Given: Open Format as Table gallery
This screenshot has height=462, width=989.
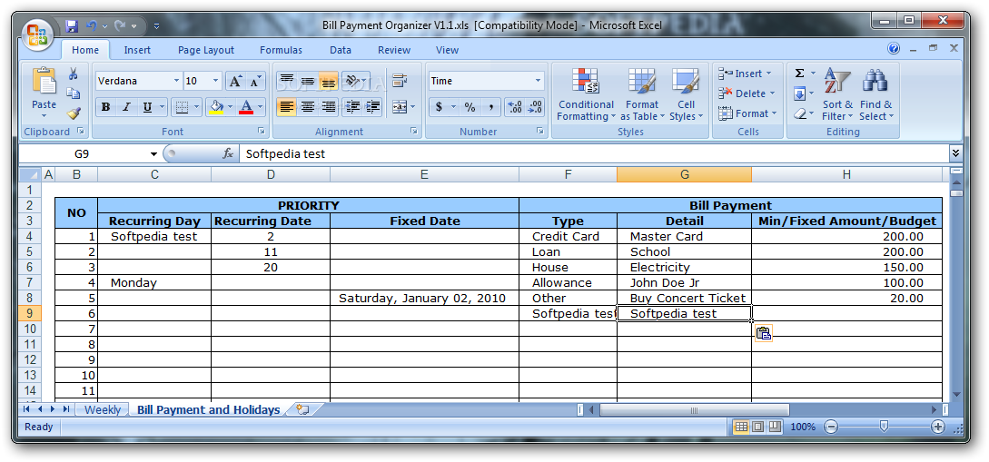Looking at the screenshot, I should click(642, 93).
